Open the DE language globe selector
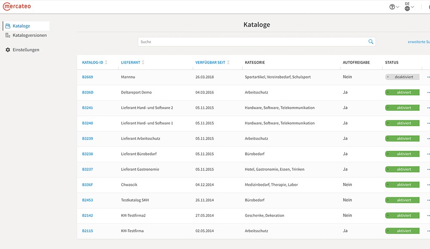This screenshot has height=249, width=430. 409,6
